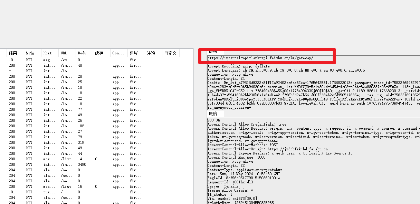420x204 pixels.
Task: Click the Timing-Allow-Origin: * line
Action: click(x=230, y=190)
